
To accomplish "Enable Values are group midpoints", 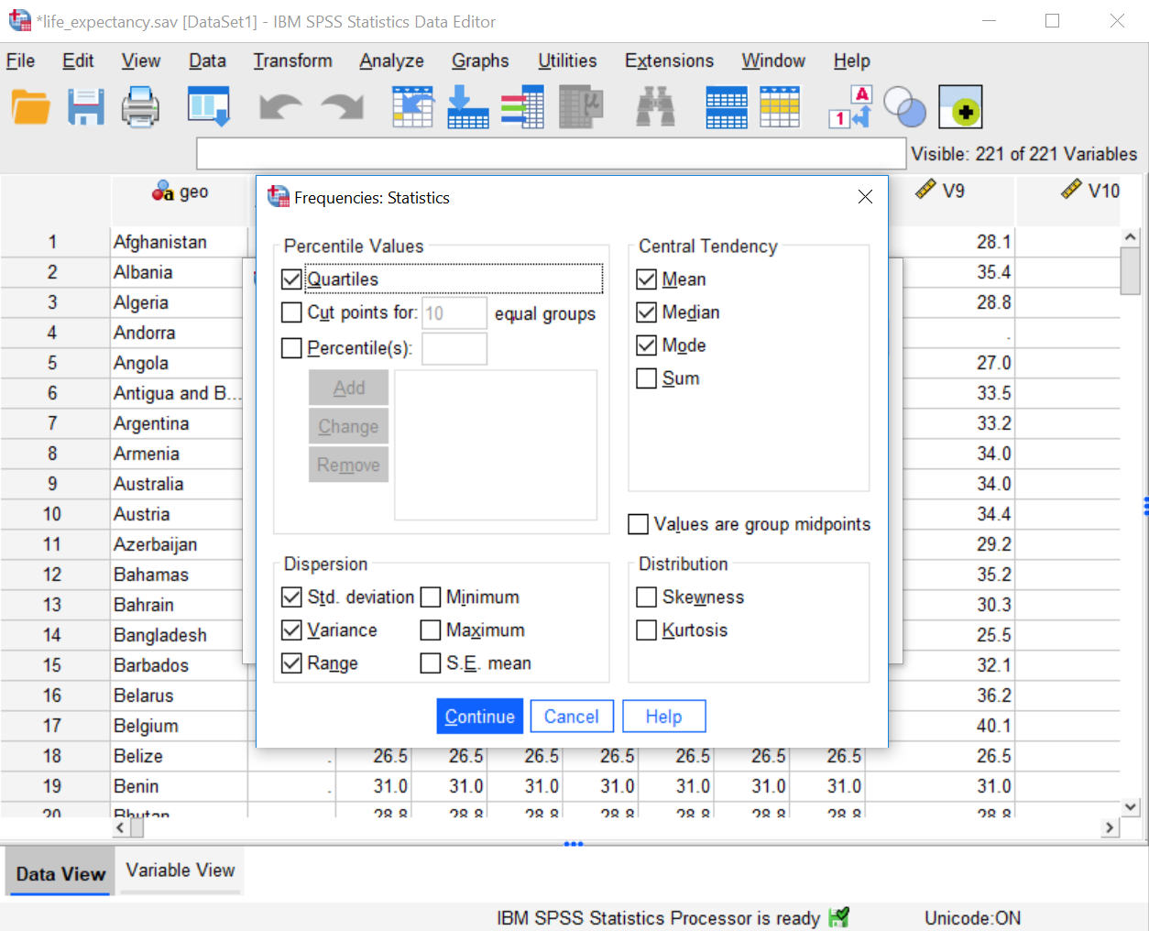I will click(638, 524).
